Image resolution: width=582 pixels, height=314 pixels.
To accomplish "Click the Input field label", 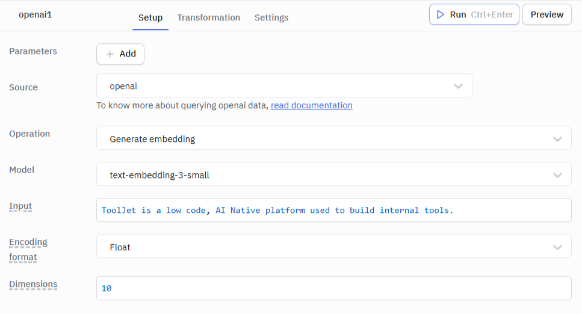I will click(x=20, y=206).
